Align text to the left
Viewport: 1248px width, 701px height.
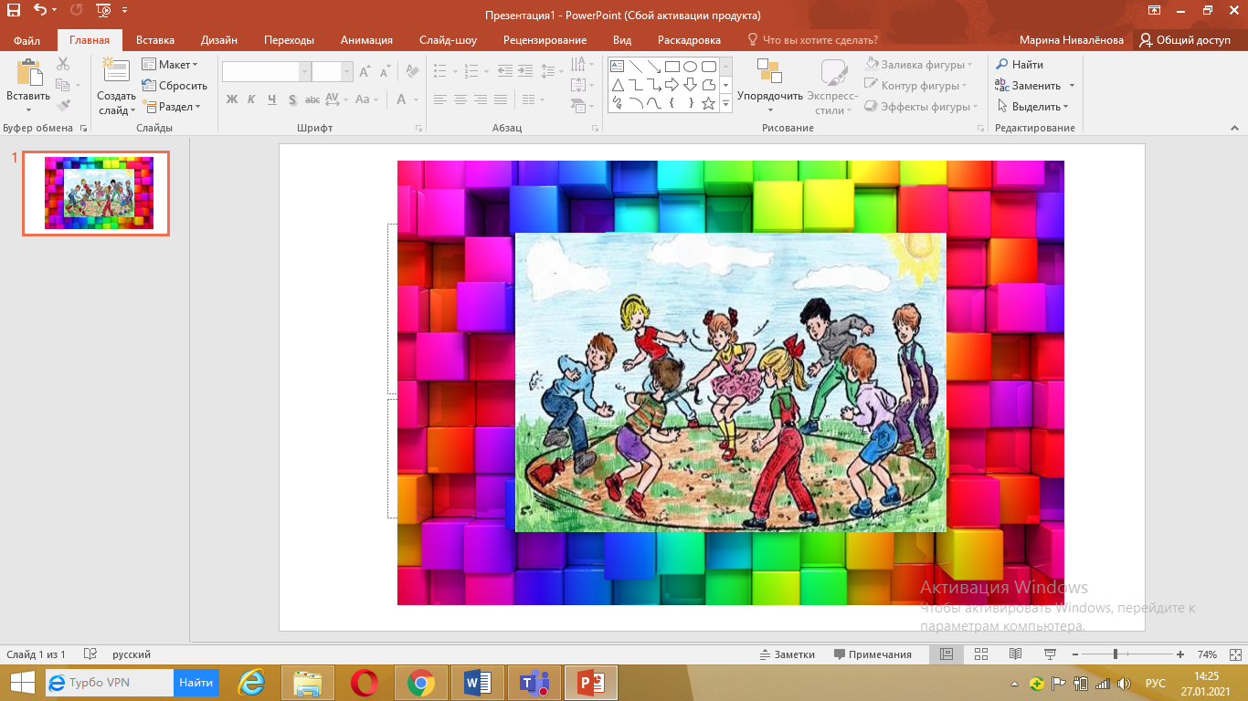point(440,99)
